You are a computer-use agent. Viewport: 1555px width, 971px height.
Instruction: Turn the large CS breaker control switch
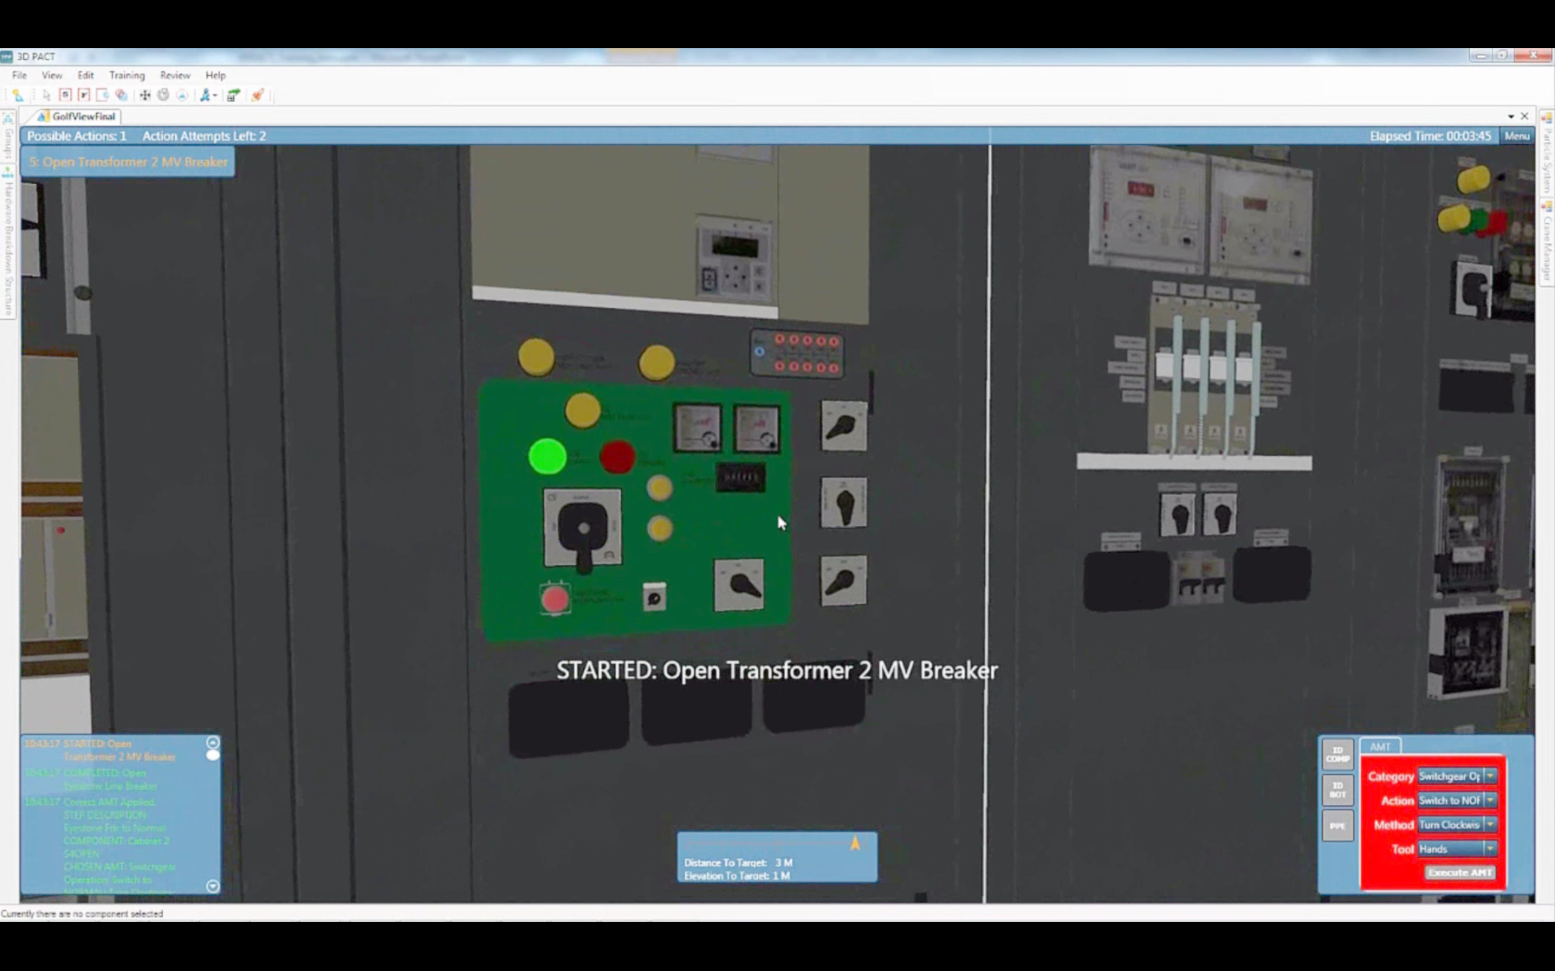pos(582,530)
